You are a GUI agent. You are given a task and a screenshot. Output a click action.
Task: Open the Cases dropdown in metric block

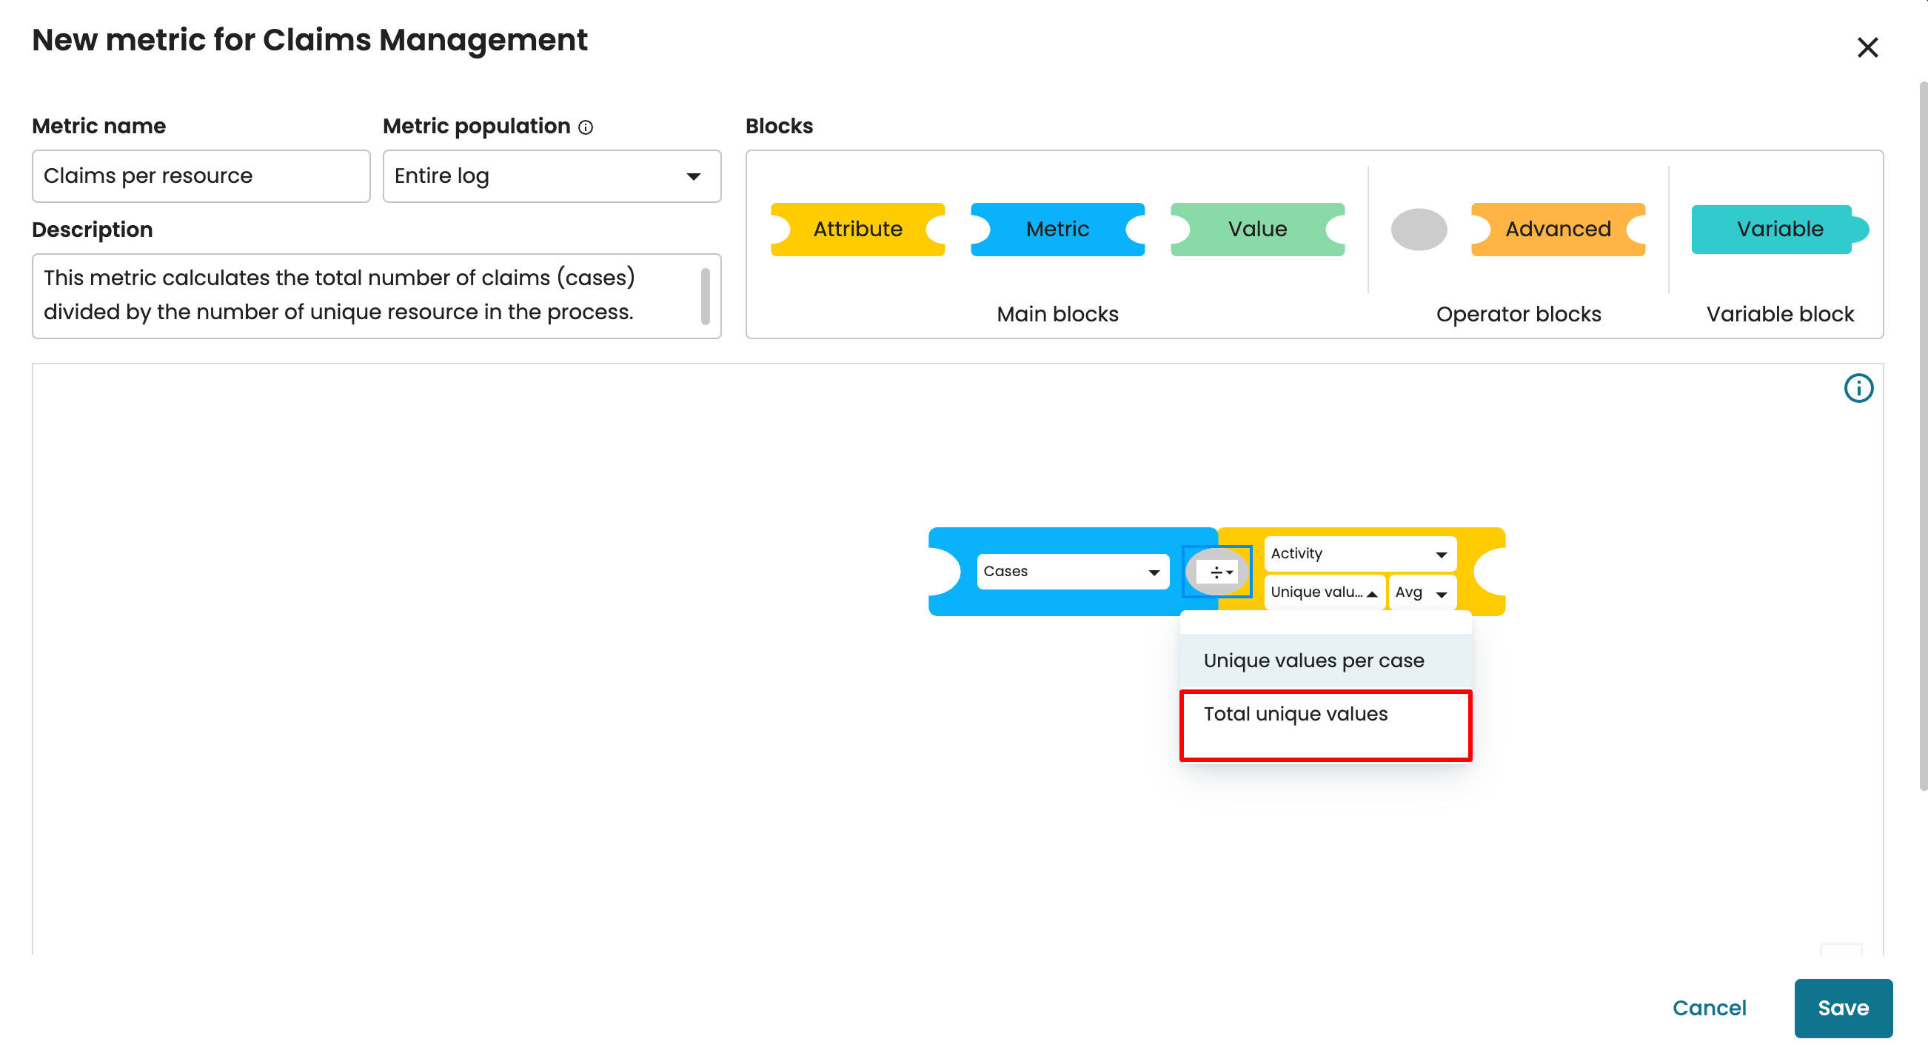click(1072, 572)
